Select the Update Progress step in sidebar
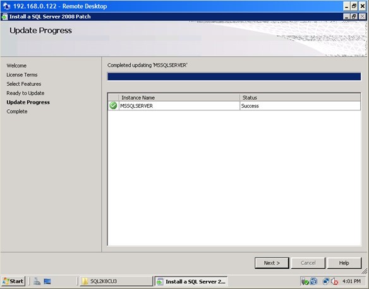The width and height of the screenshot is (369, 289). click(x=28, y=102)
